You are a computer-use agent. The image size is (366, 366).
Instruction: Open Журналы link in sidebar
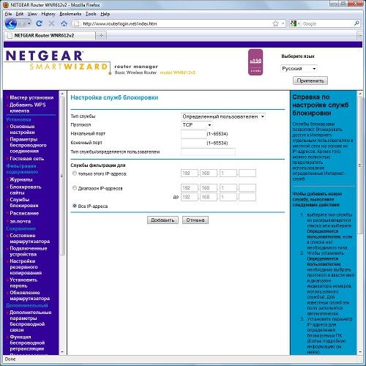[x=21, y=179]
